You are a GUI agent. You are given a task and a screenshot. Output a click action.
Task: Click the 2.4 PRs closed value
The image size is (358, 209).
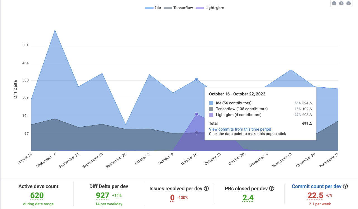(248, 198)
